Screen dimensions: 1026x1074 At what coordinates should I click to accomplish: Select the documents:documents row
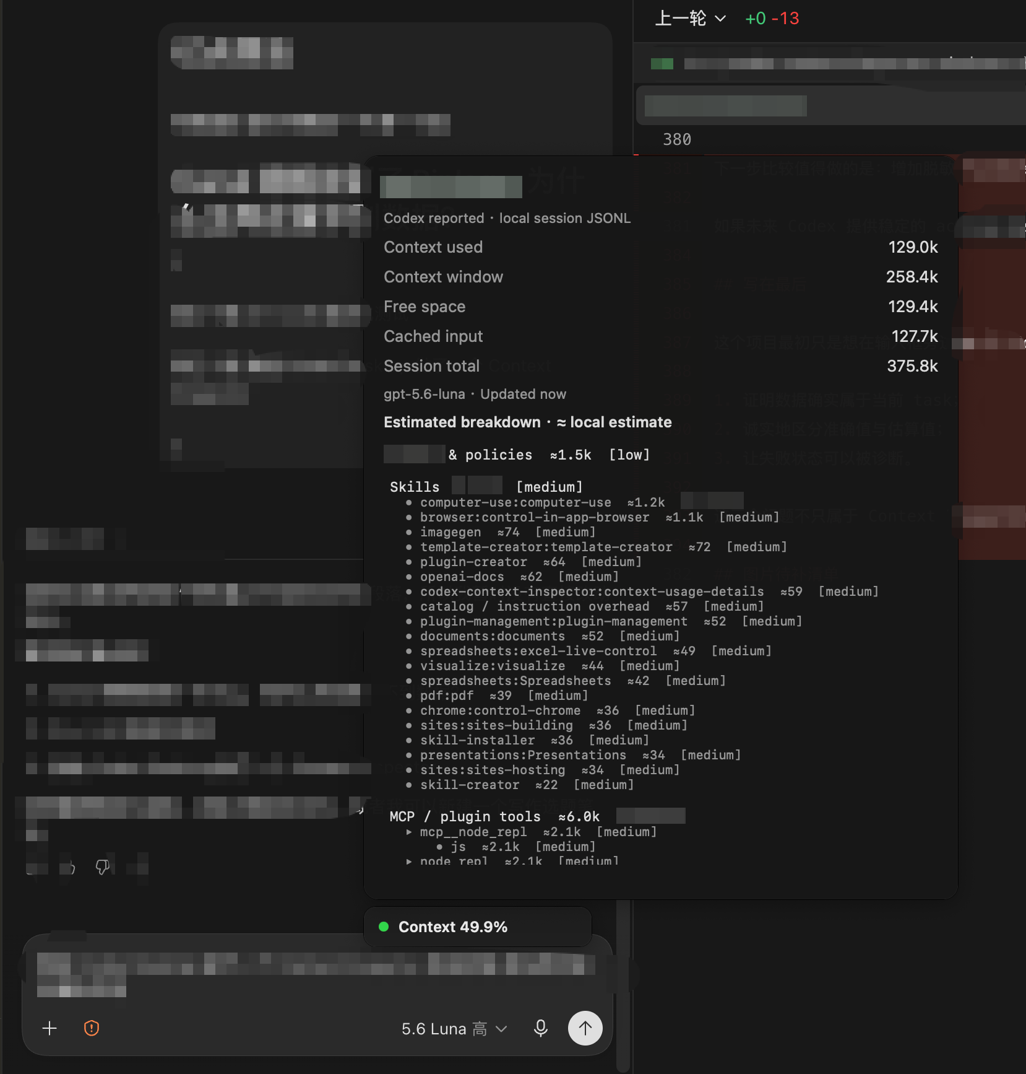point(543,636)
